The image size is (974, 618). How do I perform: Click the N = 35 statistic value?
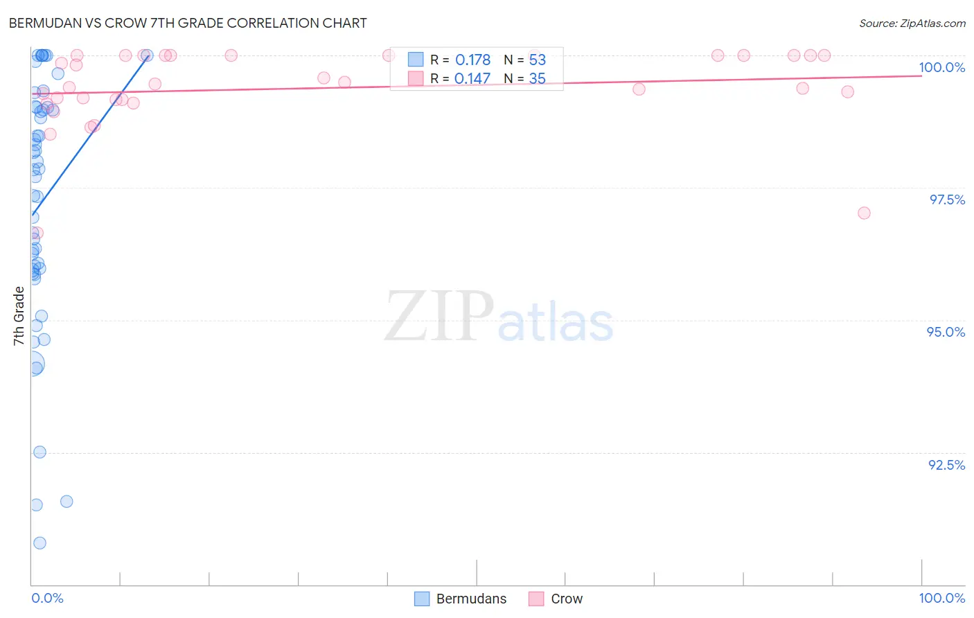[x=524, y=78]
